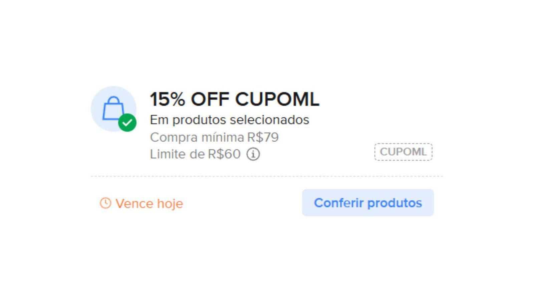534x300 pixels.
Task: Click the Compra mínima R$79 line
Action: (214, 137)
